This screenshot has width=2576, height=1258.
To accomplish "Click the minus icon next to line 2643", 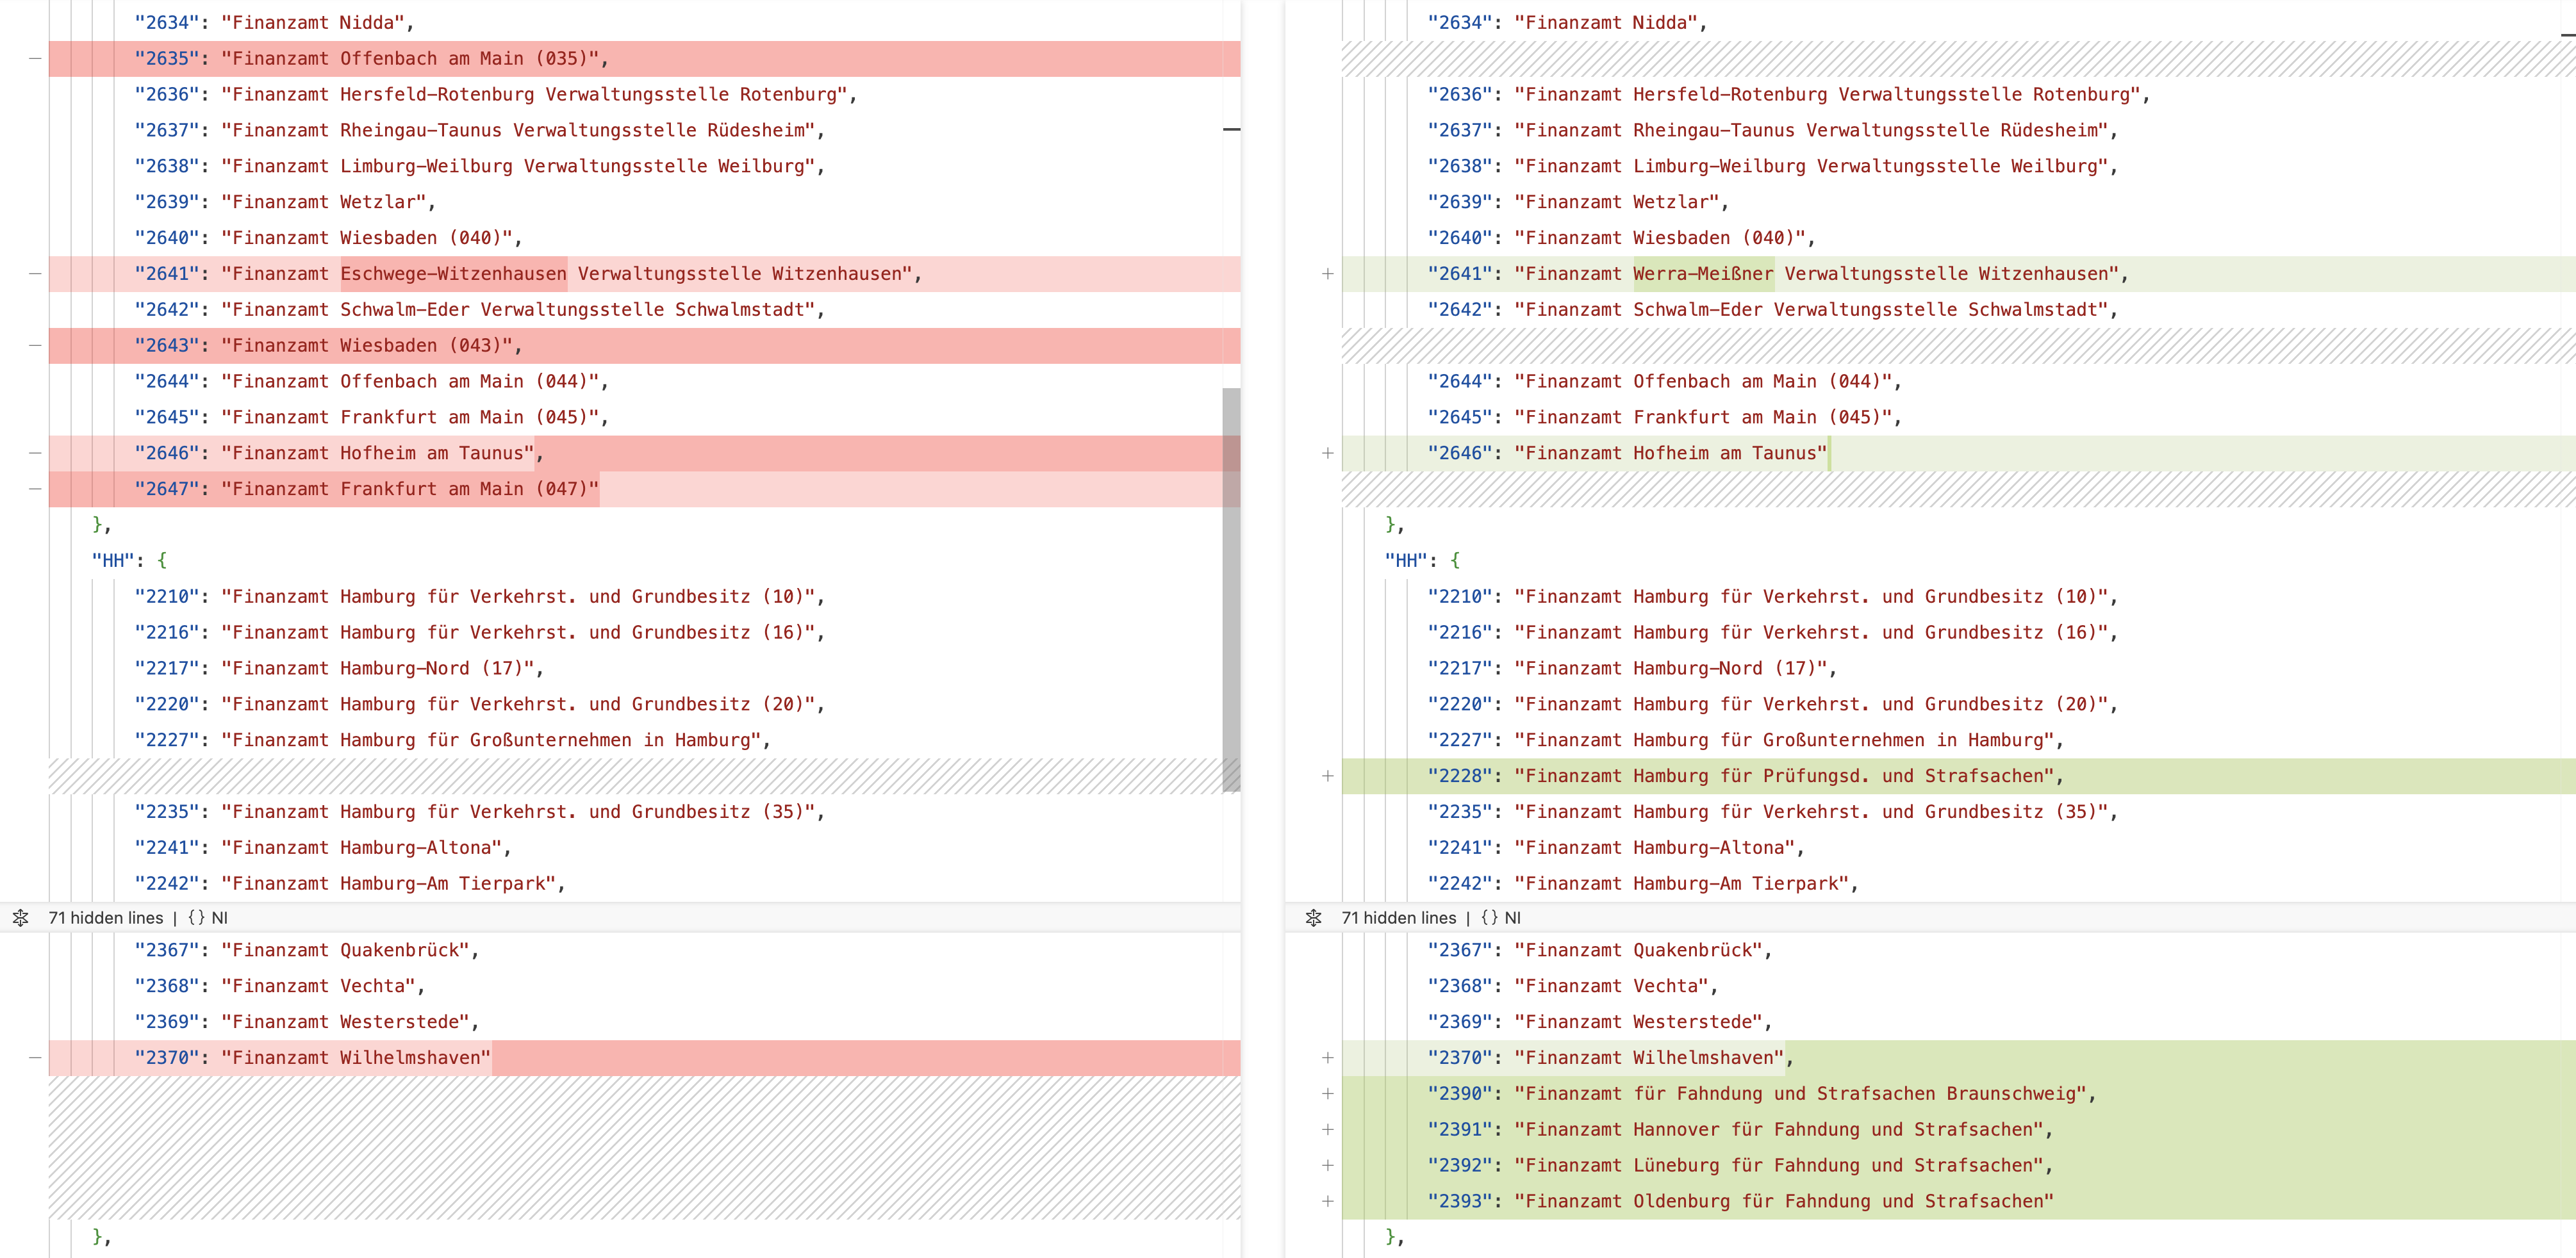I will coord(35,346).
